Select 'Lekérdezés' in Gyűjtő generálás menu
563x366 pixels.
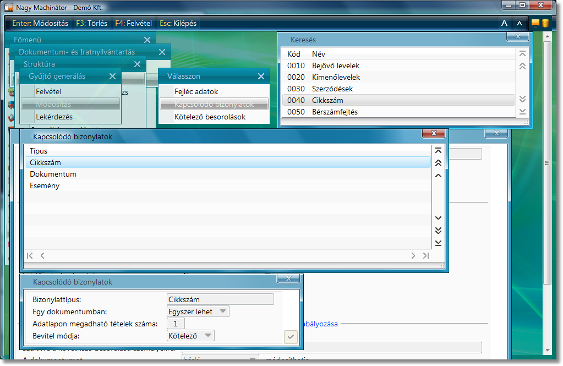click(54, 117)
